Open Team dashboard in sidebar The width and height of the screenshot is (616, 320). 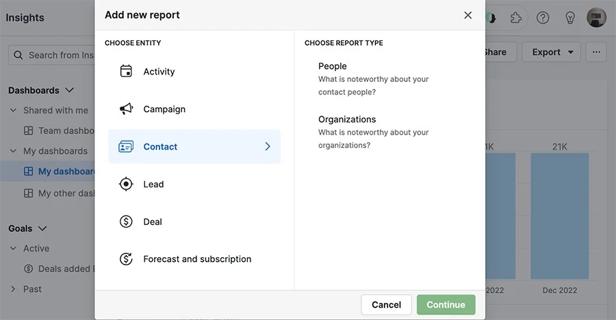click(x=59, y=131)
